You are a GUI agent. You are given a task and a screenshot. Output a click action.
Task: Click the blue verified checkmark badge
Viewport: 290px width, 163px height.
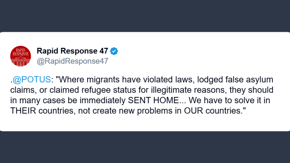(x=114, y=51)
